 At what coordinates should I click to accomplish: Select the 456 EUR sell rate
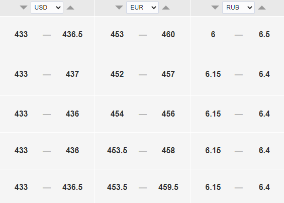tap(168, 114)
